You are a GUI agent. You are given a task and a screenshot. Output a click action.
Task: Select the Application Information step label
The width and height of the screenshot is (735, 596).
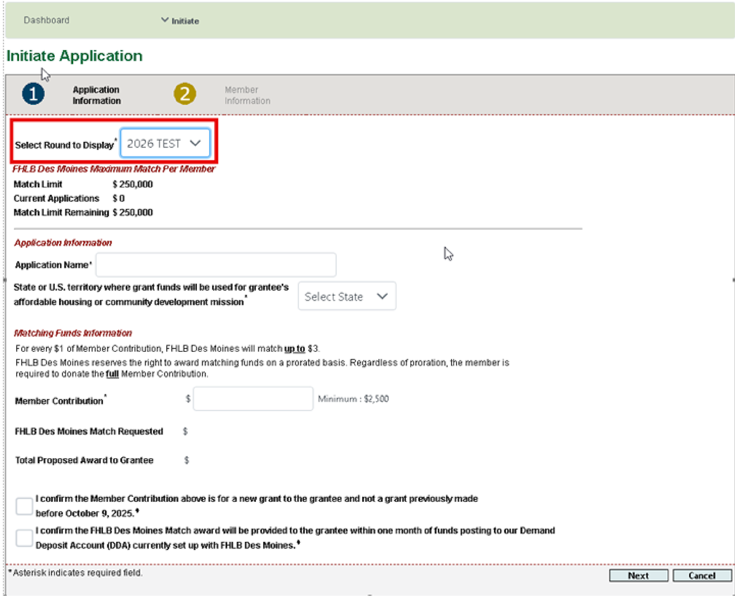coord(96,95)
